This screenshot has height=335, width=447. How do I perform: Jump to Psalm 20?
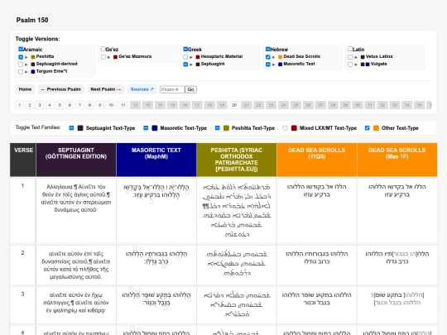click(234, 105)
